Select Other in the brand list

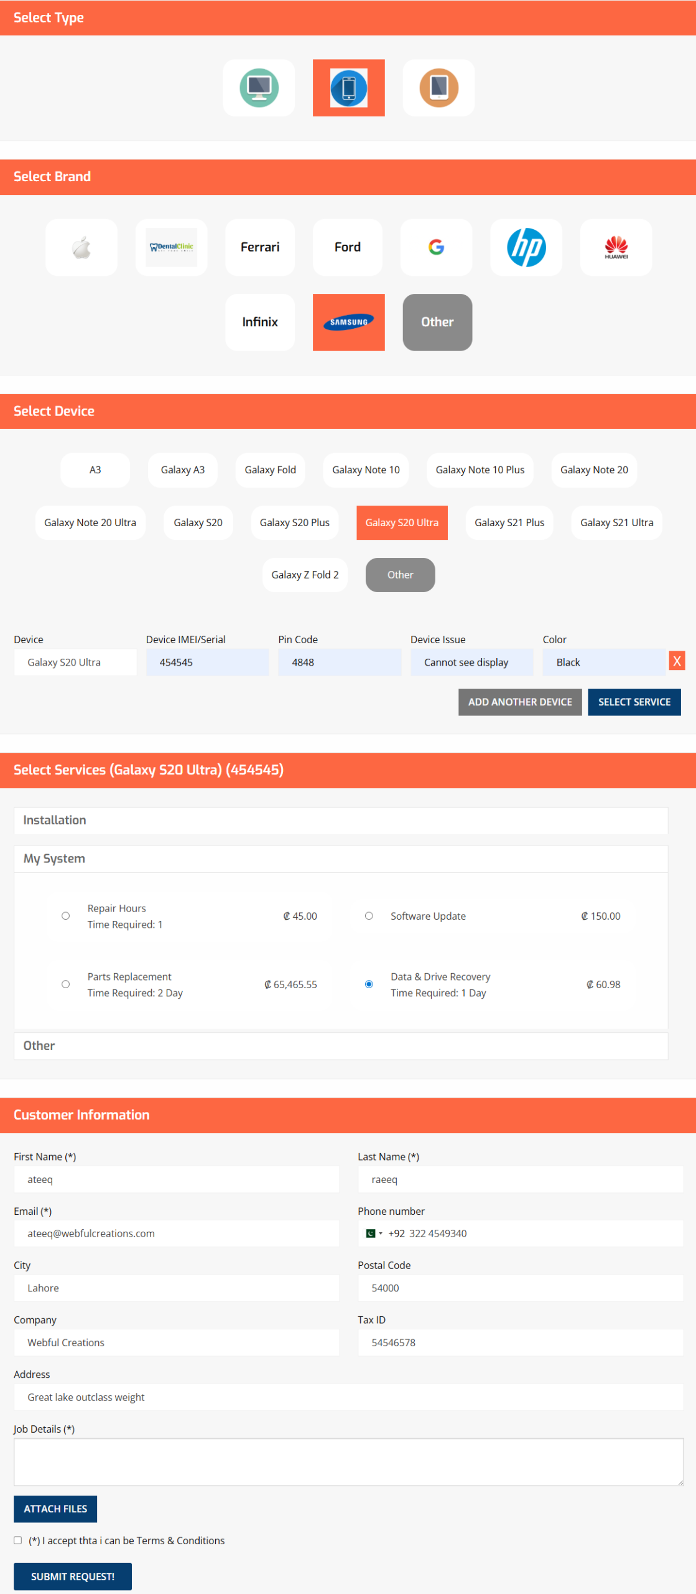[437, 322]
